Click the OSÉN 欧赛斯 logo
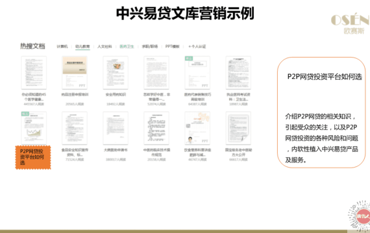Viewport: 370px width, 233px height. coord(351,23)
